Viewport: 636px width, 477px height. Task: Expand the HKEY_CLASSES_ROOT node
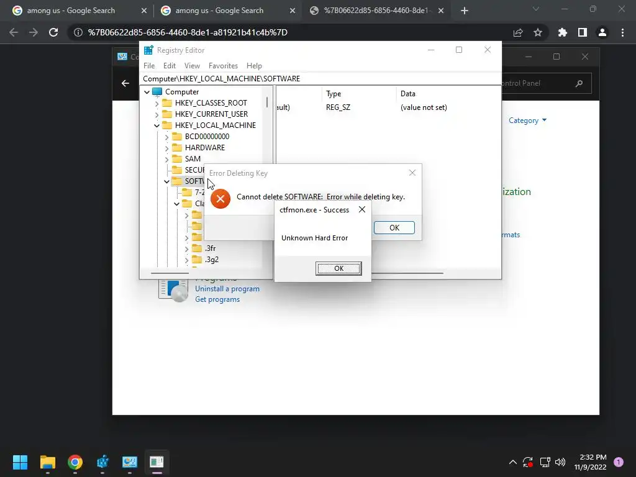coord(157,104)
